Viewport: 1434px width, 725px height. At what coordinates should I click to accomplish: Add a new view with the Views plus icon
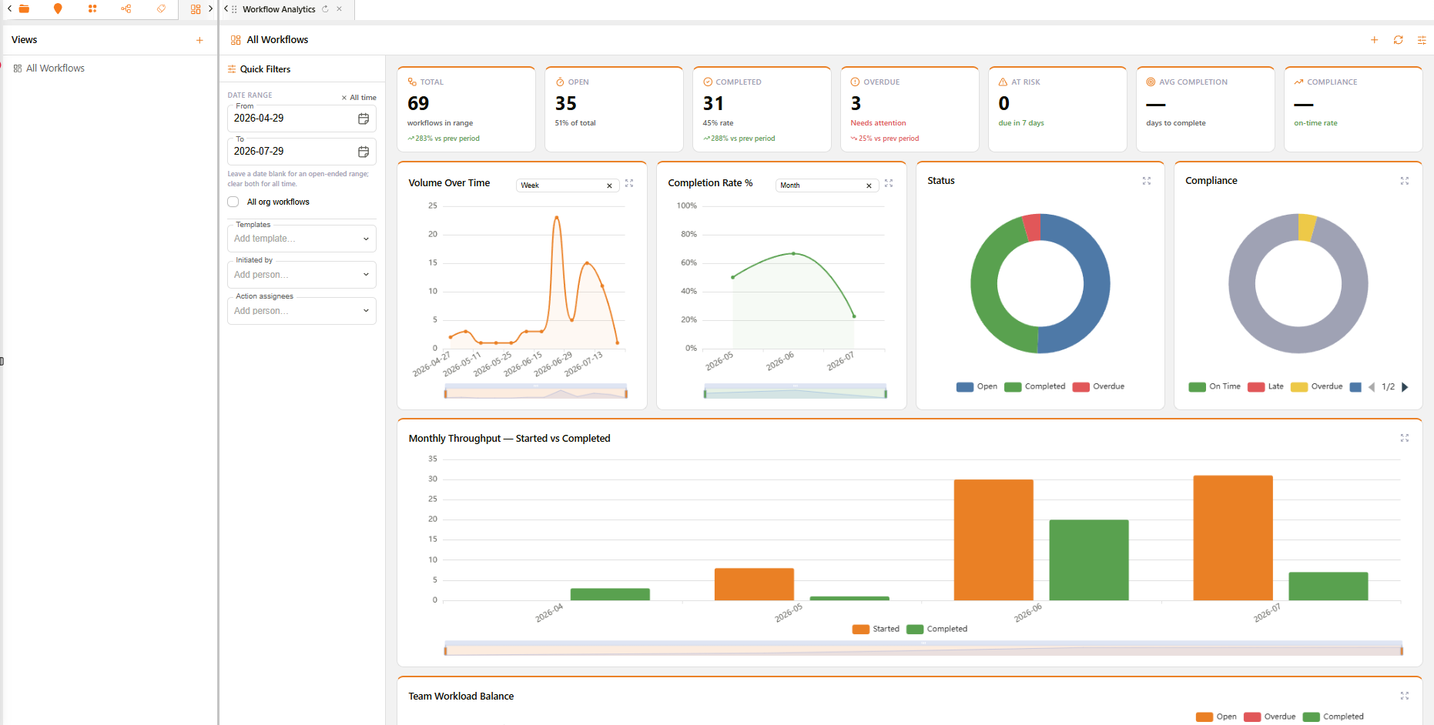point(199,40)
